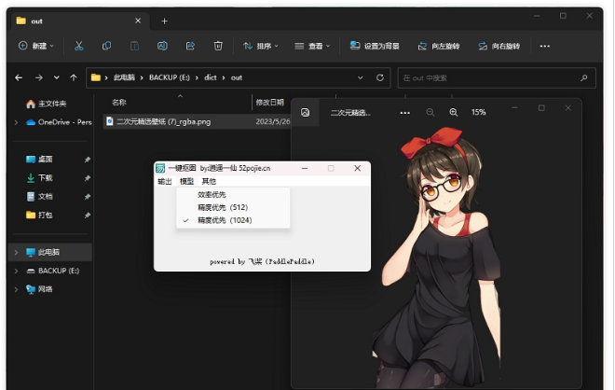Go back with the Explorer back arrow
Screen dimensions: 615x390
19,77
